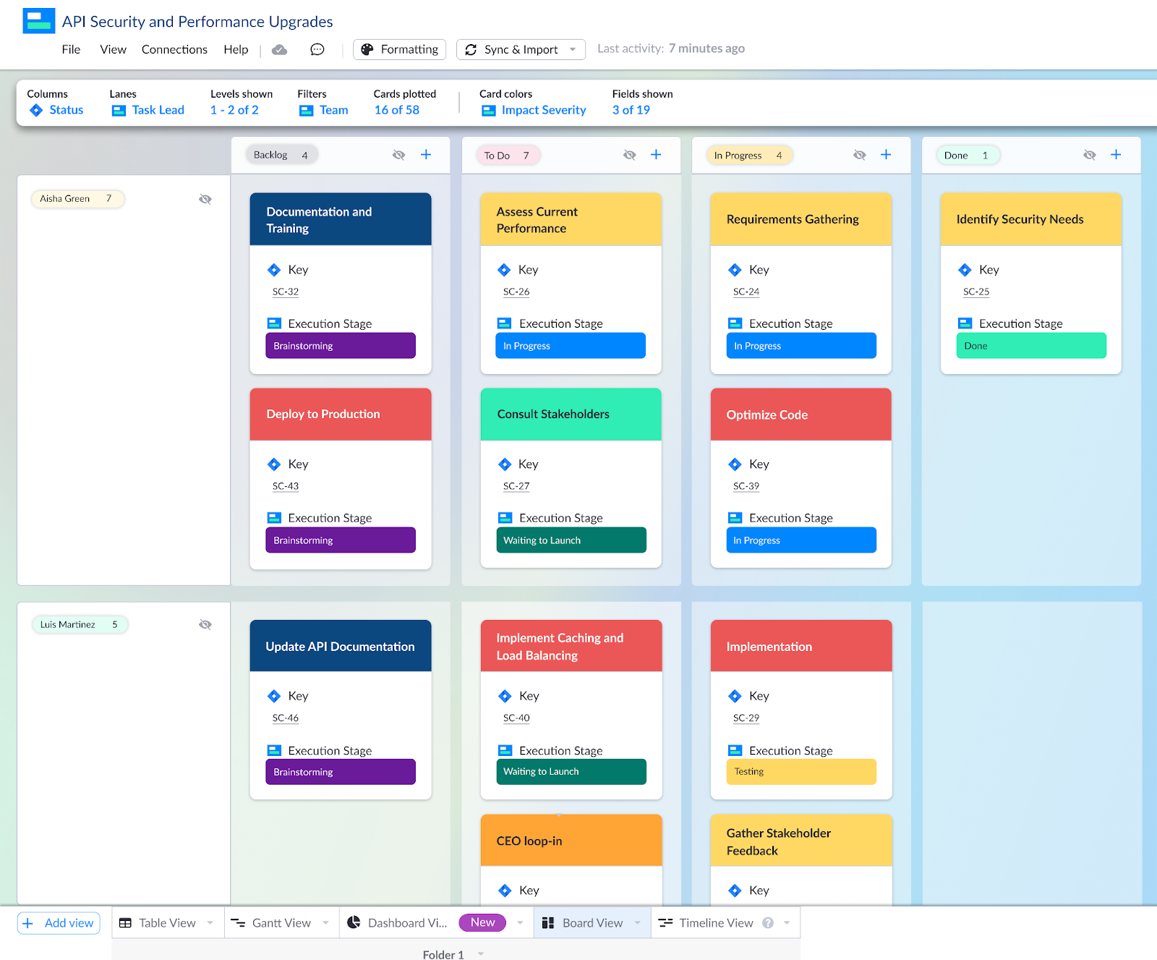The width and height of the screenshot is (1157, 960).
Task: Hide the Aisha Green lane
Action: (x=205, y=199)
